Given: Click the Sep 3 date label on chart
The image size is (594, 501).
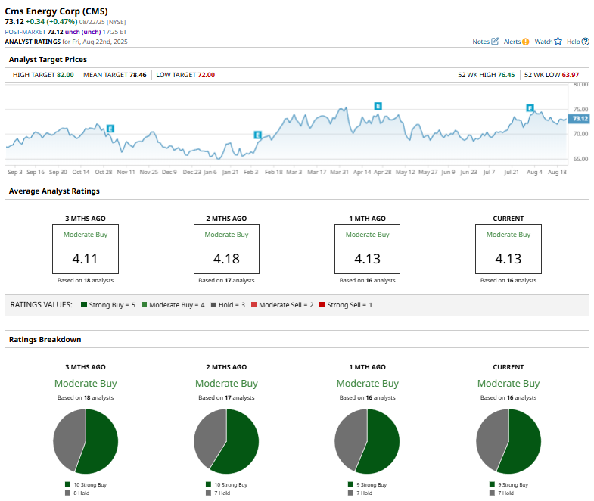Looking at the screenshot, I should 15,172.
